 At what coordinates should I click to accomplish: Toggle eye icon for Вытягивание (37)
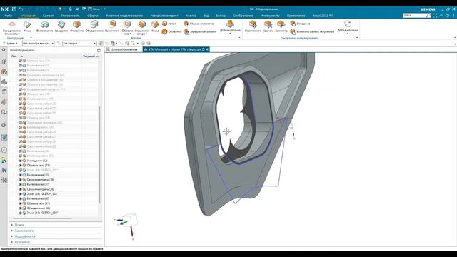(21, 184)
